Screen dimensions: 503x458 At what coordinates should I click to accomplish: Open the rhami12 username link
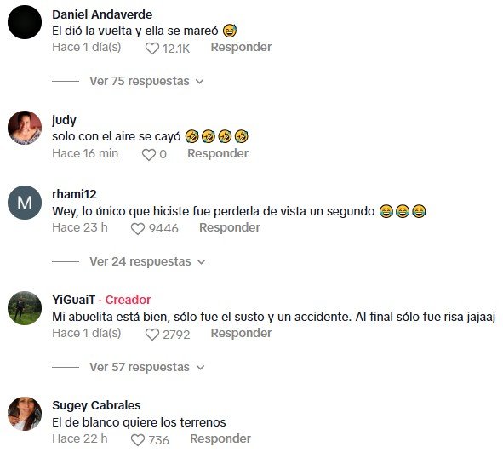(x=74, y=194)
